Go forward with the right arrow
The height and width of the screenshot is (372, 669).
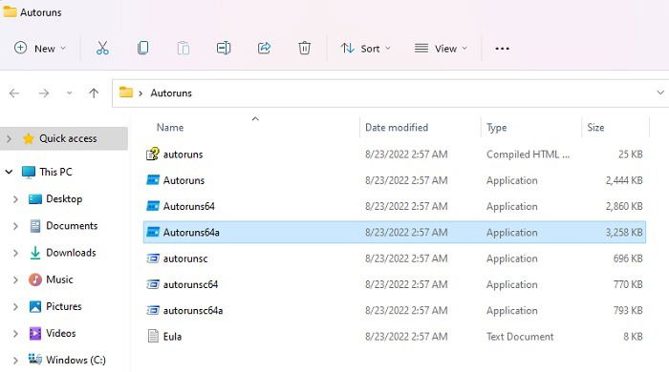point(44,93)
